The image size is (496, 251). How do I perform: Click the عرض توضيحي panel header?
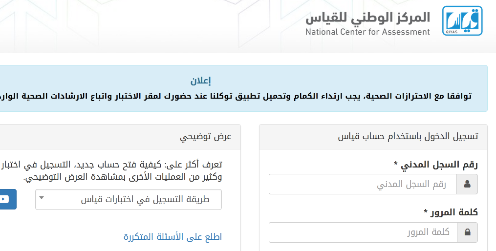pos(120,137)
